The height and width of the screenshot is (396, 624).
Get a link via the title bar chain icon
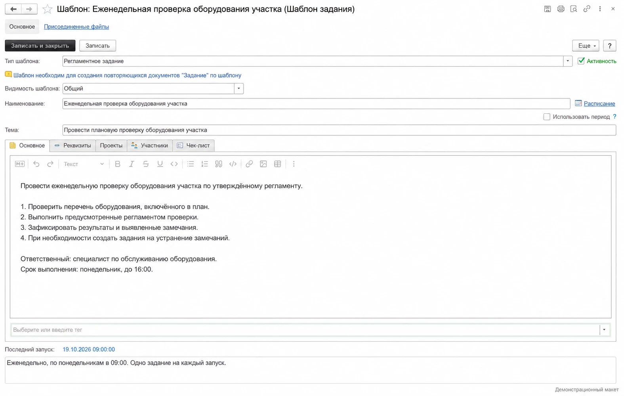(x=587, y=9)
